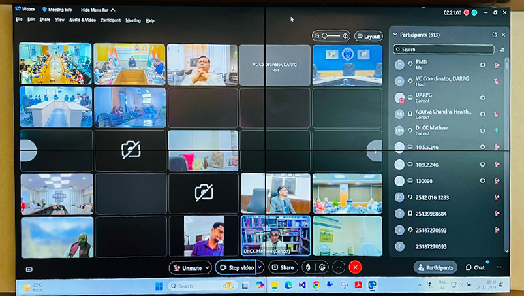Click the zoom in magnifier icon
This screenshot has height=296, width=524.
point(345,36)
